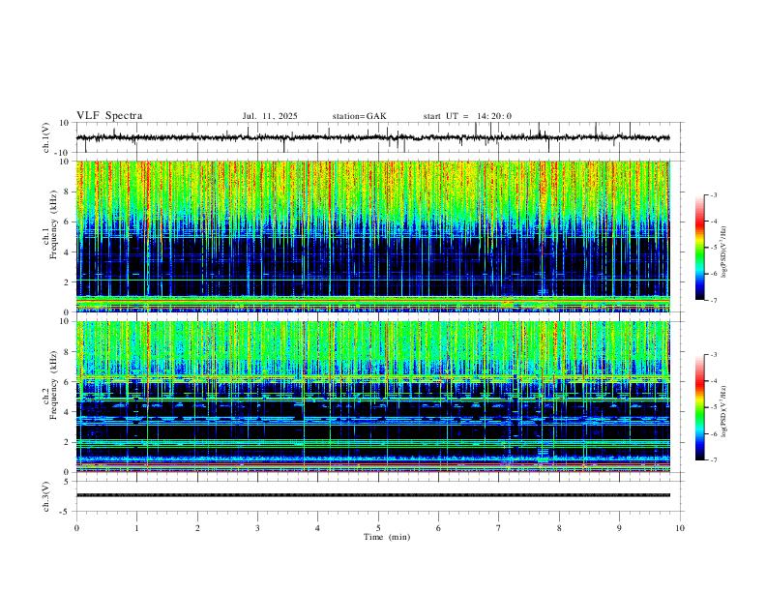Image resolution: width=766 pixels, height=592 pixels.
Task: Click time axis tick label "8"
Action: [x=559, y=528]
